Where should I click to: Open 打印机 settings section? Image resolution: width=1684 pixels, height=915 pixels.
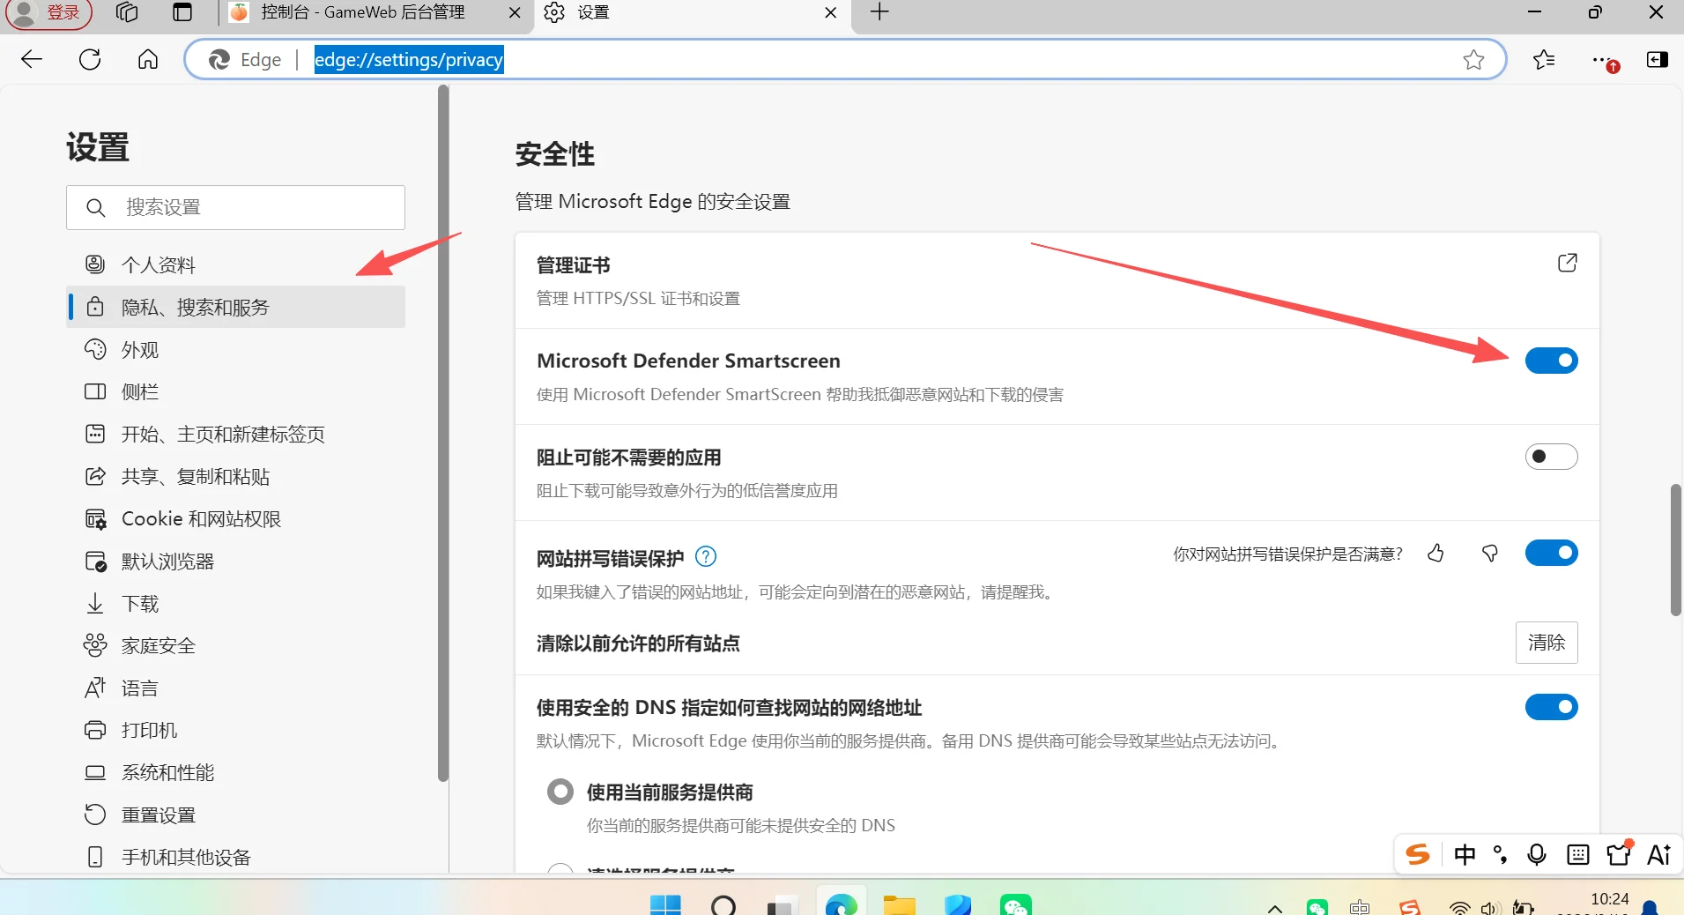pos(235,730)
